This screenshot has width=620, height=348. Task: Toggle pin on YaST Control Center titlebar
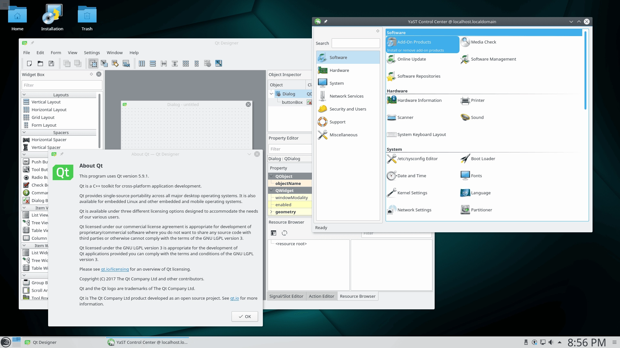click(325, 22)
